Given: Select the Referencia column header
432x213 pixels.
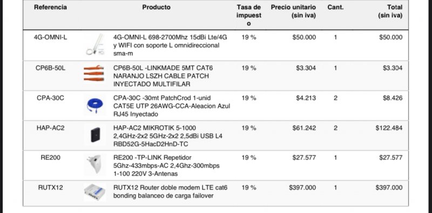Looking at the screenshot, I should point(50,8).
